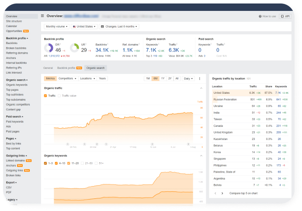Viewport: 302px width, 211px height.
Task: Uncheck the 1–3 keyword positions checkbox
Action: coord(46,163)
